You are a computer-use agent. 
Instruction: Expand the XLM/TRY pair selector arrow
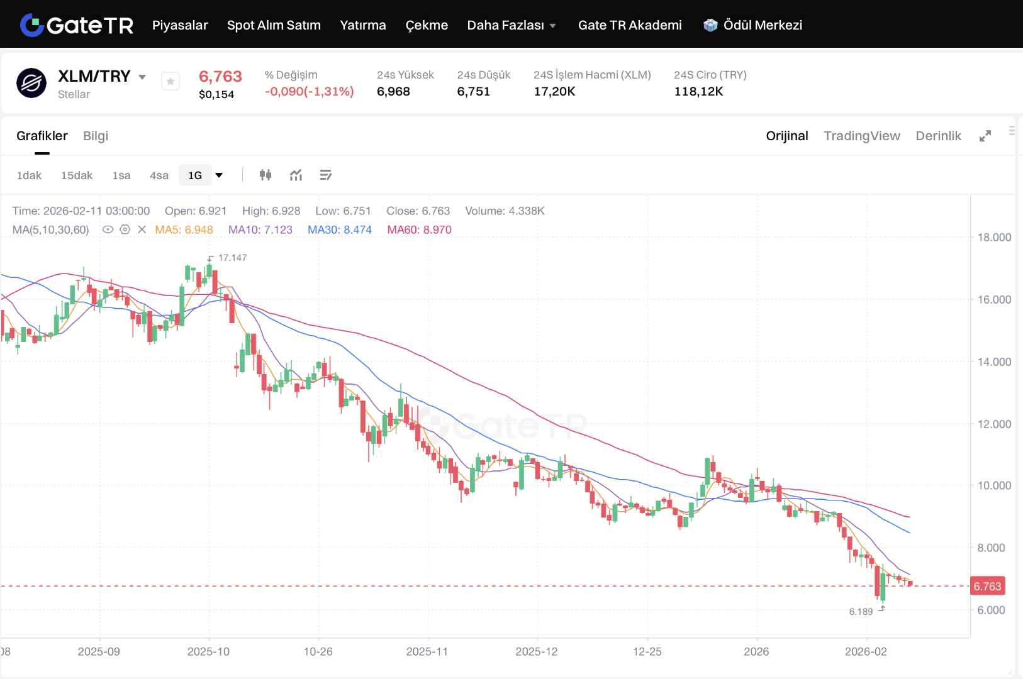pyautogui.click(x=142, y=77)
